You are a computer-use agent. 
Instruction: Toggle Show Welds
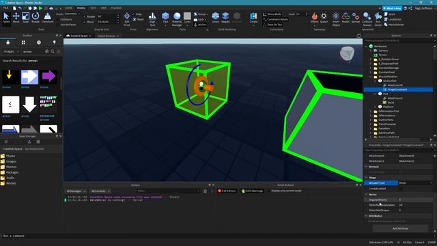click(x=272, y=14)
